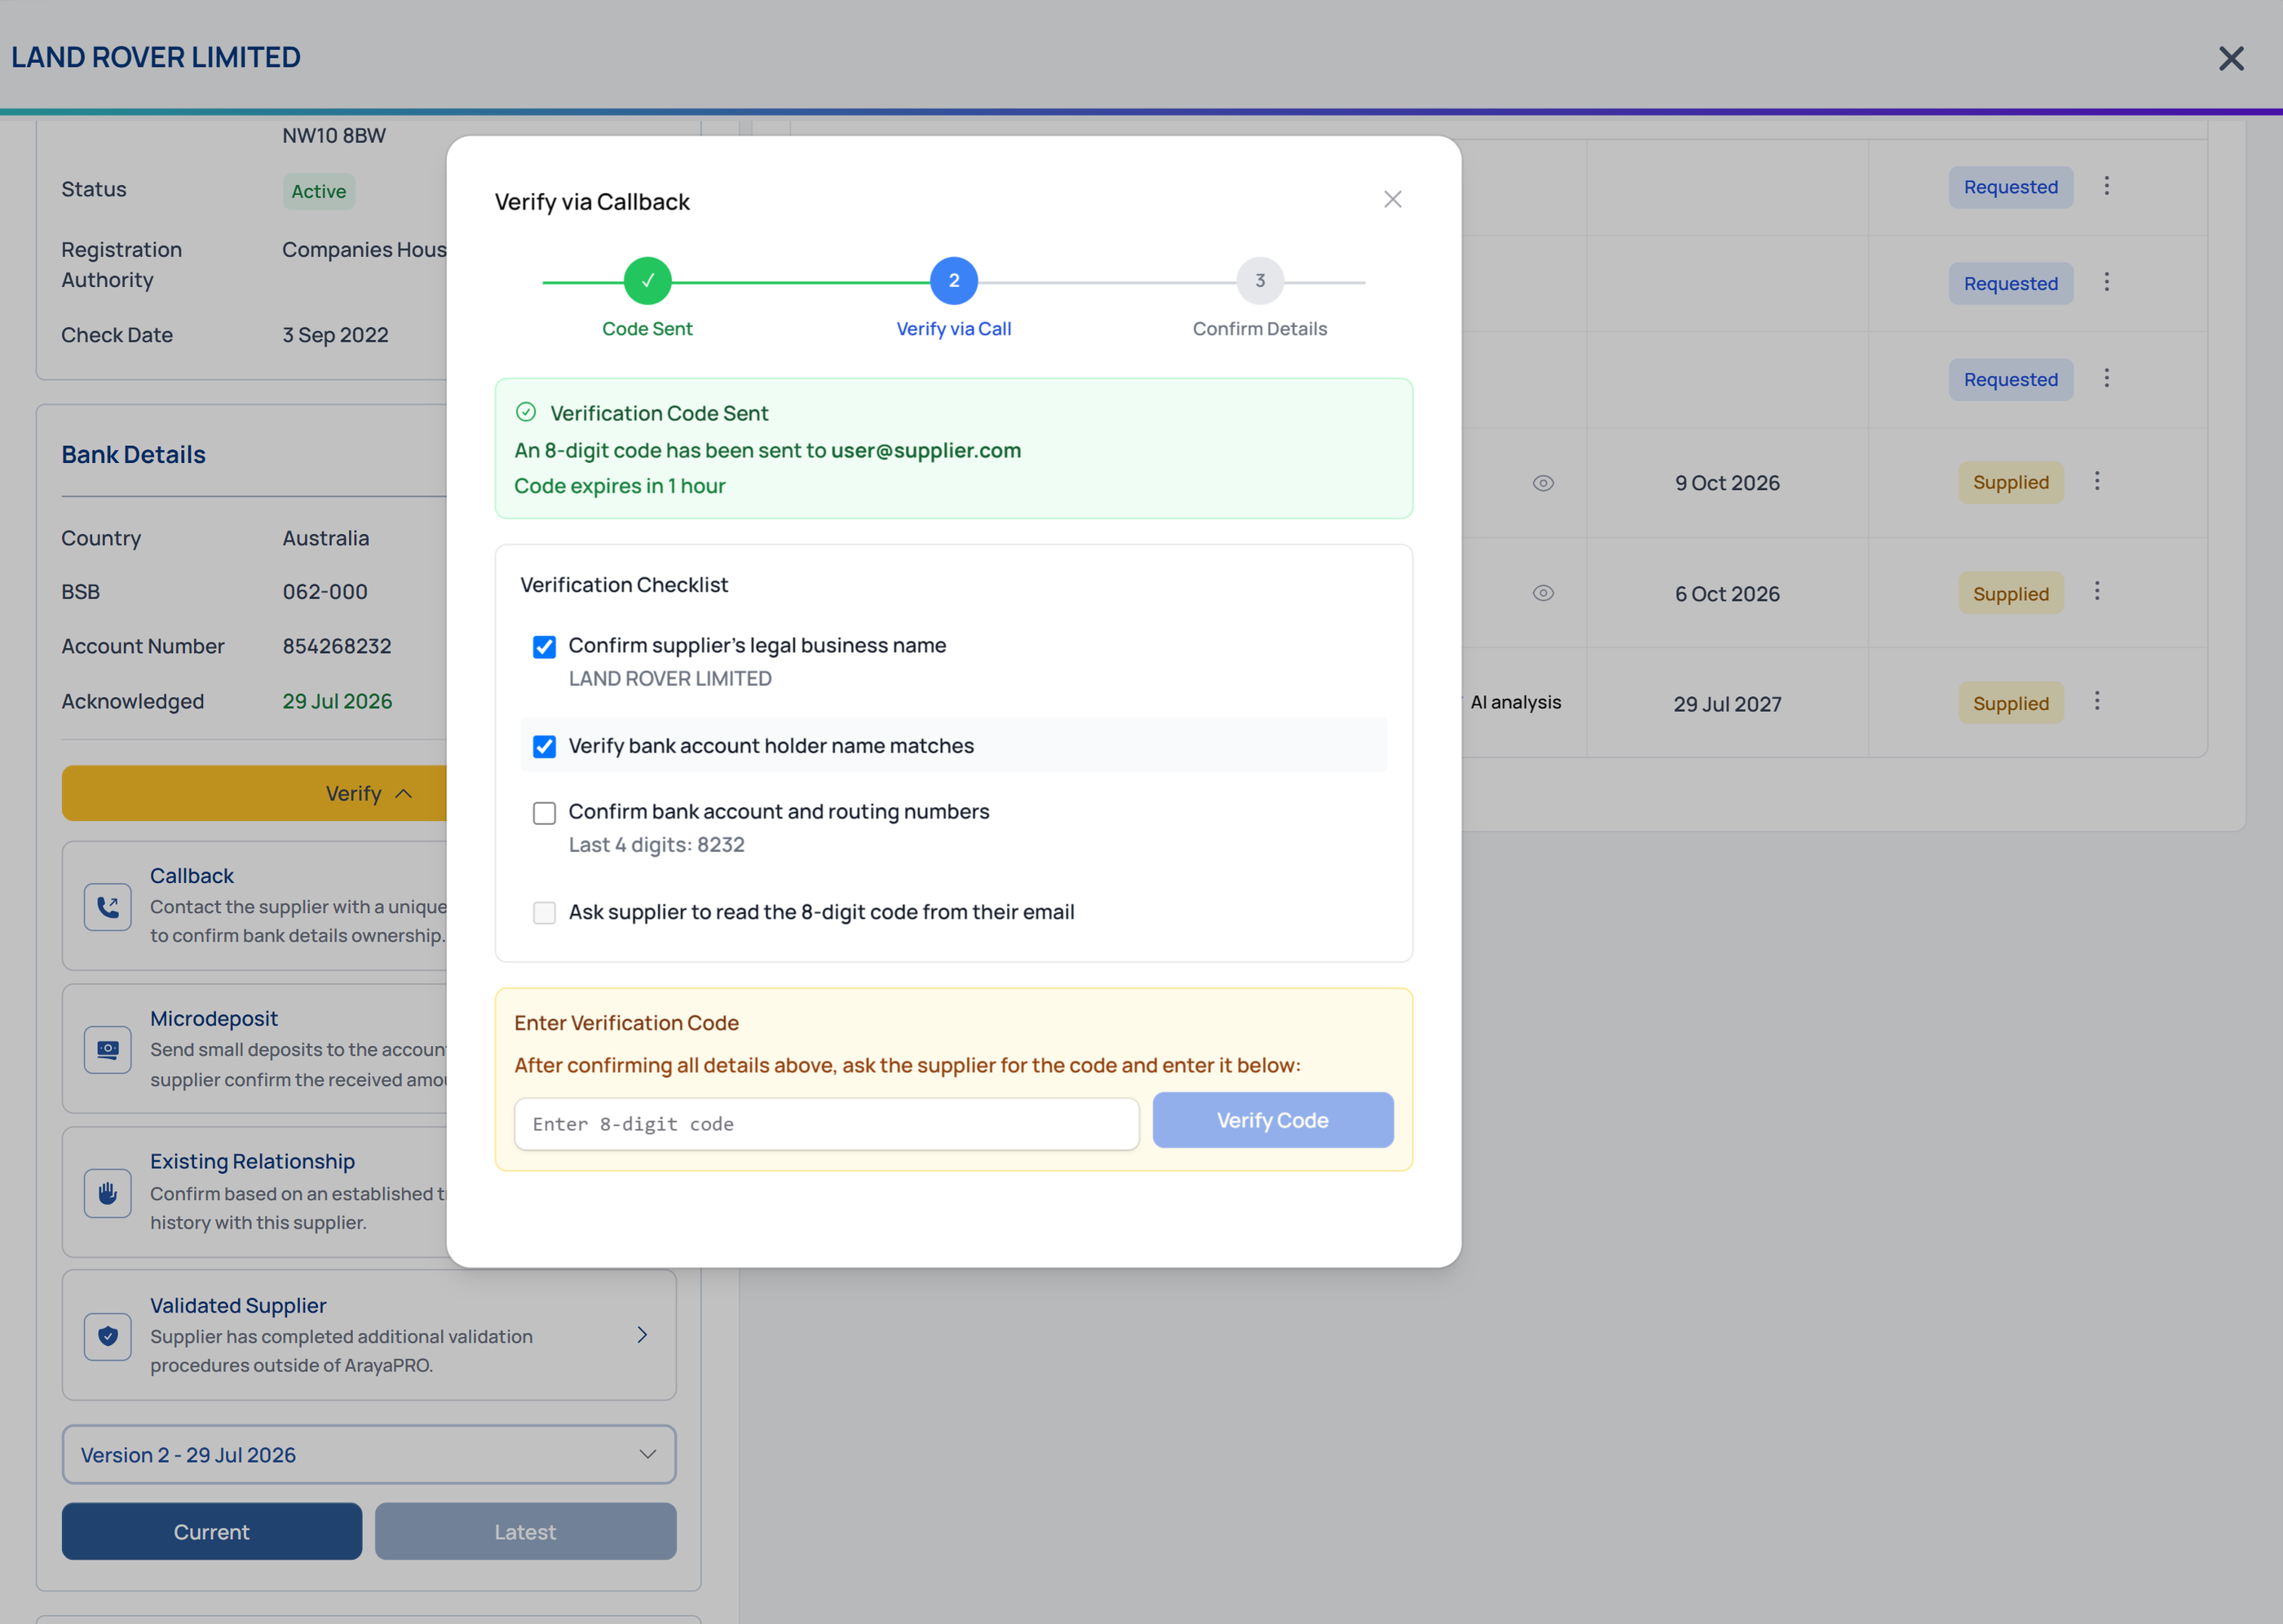The height and width of the screenshot is (1624, 2283).
Task: Click Acknowledged date 29 Jul 2026
Action: (337, 701)
